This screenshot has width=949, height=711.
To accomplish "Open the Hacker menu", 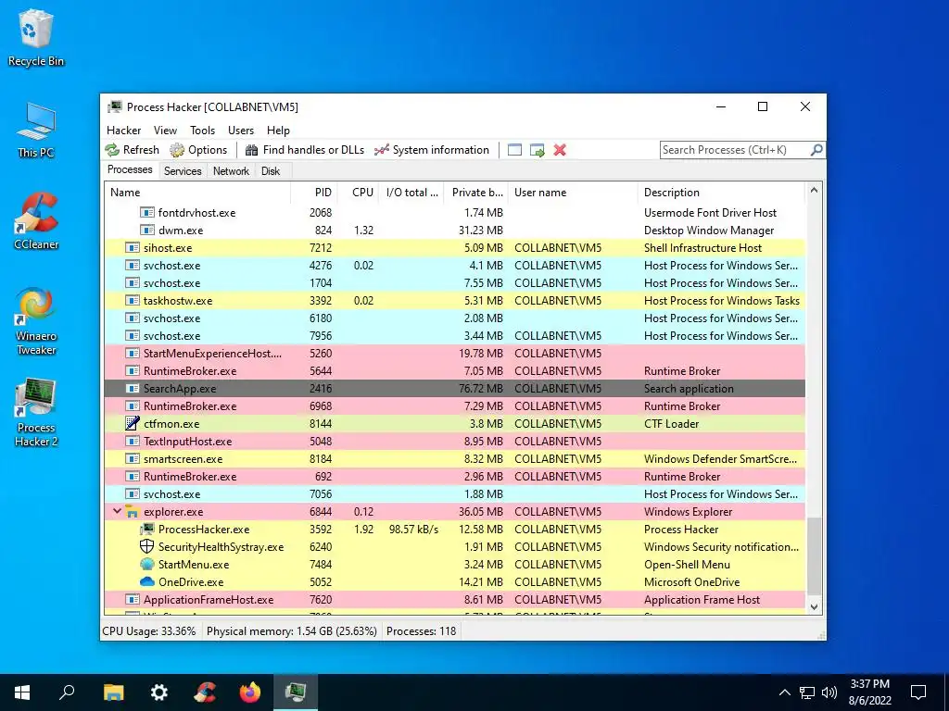I will (123, 130).
